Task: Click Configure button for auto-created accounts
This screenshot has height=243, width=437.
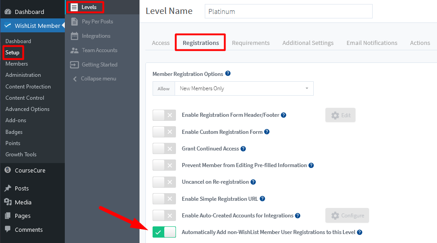Action: pos(347,216)
